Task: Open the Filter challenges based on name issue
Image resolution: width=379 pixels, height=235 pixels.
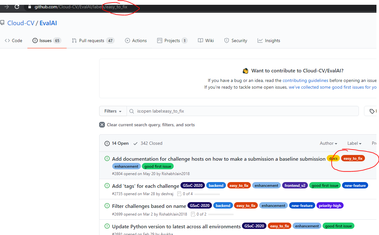Action: (x=149, y=206)
